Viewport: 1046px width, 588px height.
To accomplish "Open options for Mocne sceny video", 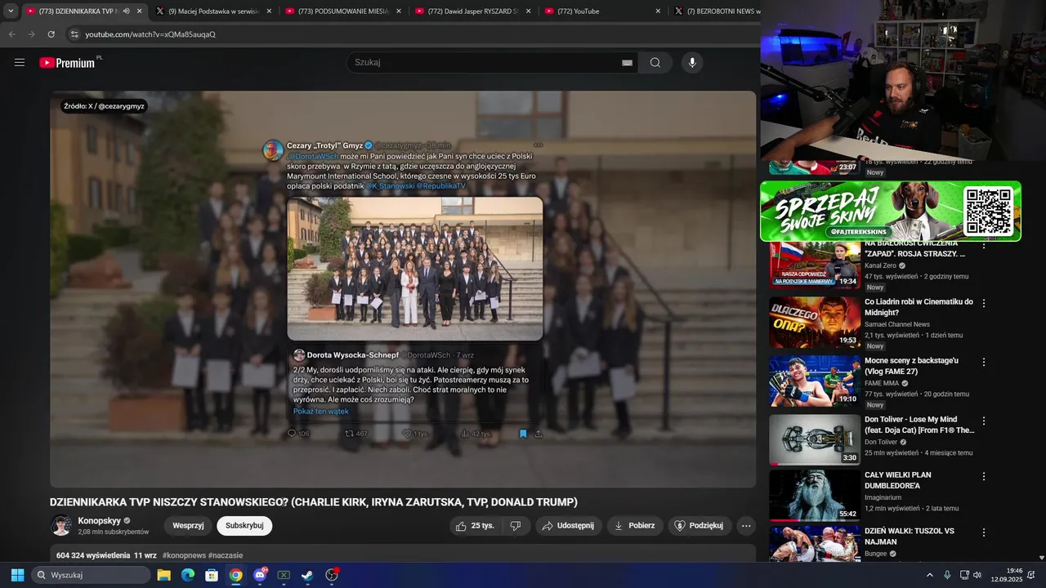I will [984, 362].
